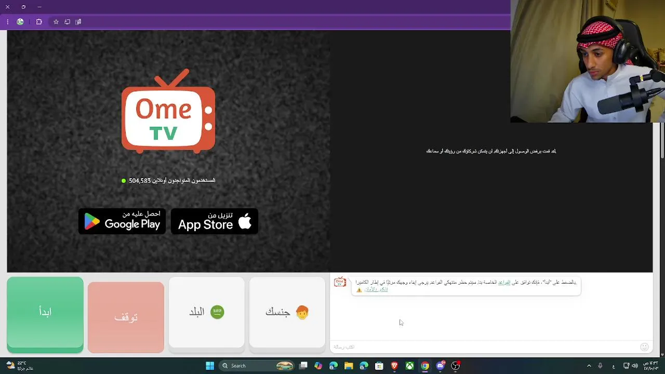Open File Explorer from the taskbar

[349, 366]
